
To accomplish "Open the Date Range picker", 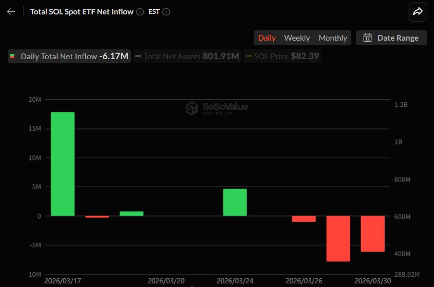I will [391, 38].
